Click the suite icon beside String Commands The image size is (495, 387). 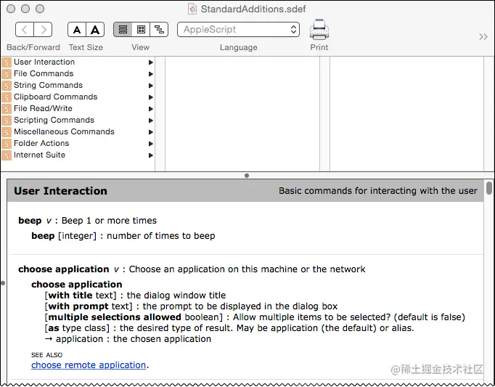click(7, 86)
